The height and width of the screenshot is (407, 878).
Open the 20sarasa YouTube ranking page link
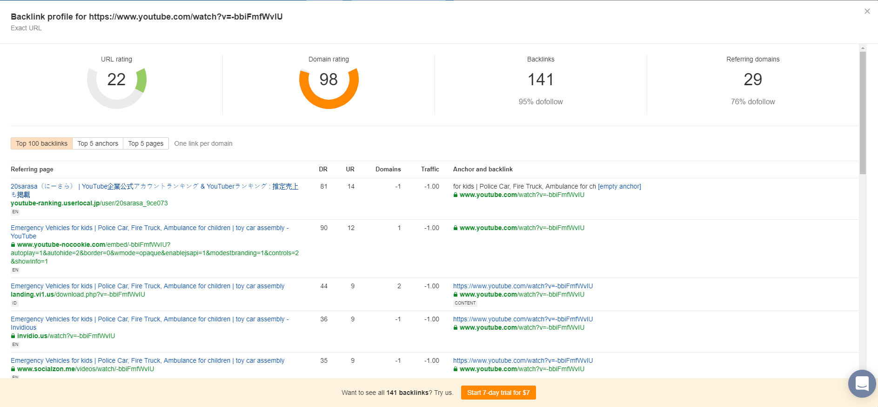154,190
